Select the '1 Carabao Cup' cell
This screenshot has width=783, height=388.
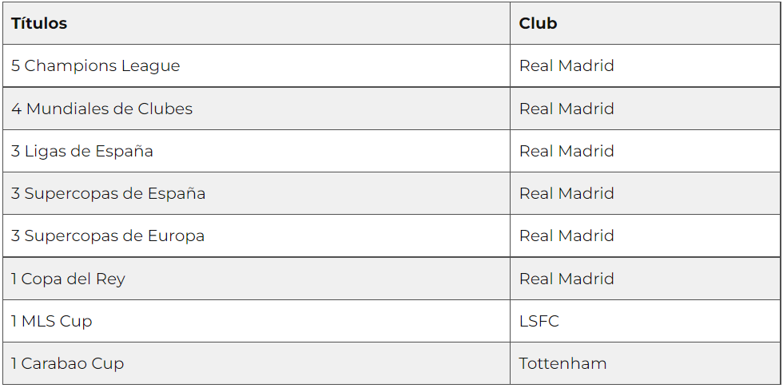(x=68, y=363)
